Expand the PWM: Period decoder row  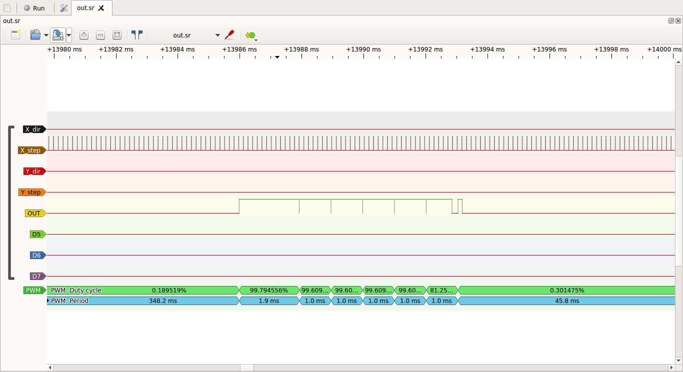[47, 300]
